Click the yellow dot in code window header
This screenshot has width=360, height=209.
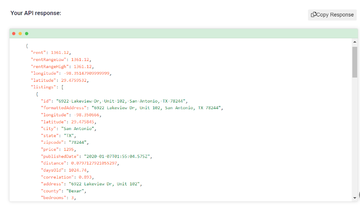pyautogui.click(x=20, y=34)
